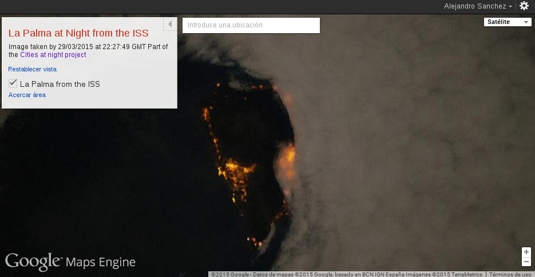Image resolution: width=535 pixels, height=277 pixels.
Task: Open the Cities at night project link
Action: [53, 55]
